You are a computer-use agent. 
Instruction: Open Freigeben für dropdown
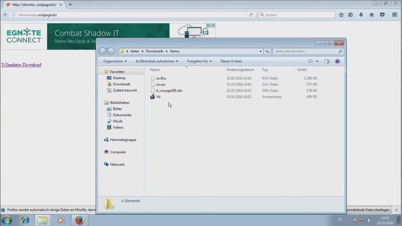click(199, 62)
